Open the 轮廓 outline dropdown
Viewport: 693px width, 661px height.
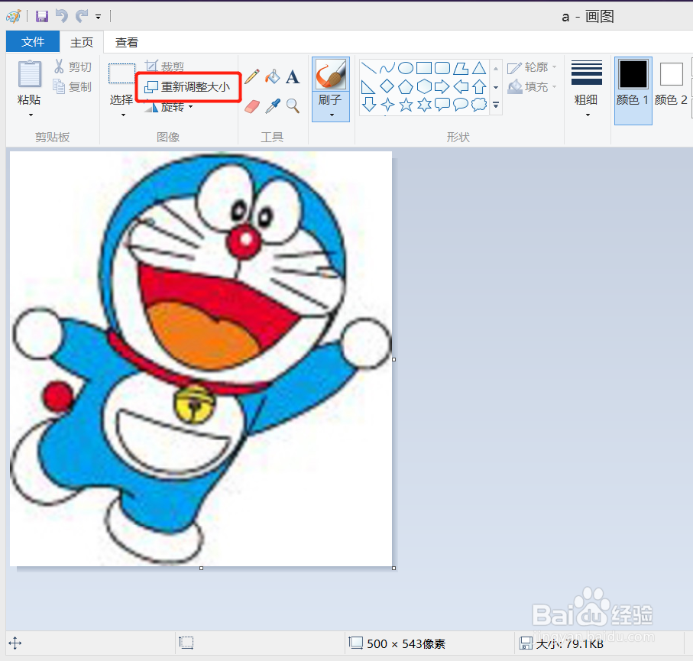(532, 67)
